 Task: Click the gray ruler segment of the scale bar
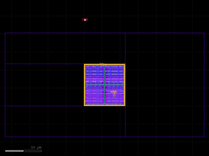tap(33, 151)
